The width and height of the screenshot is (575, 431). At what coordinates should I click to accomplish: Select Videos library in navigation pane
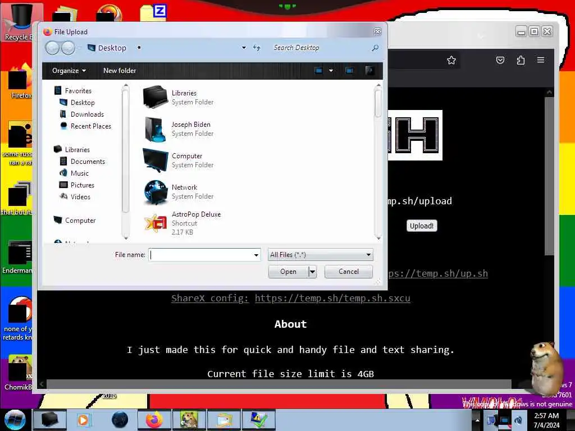tap(80, 197)
